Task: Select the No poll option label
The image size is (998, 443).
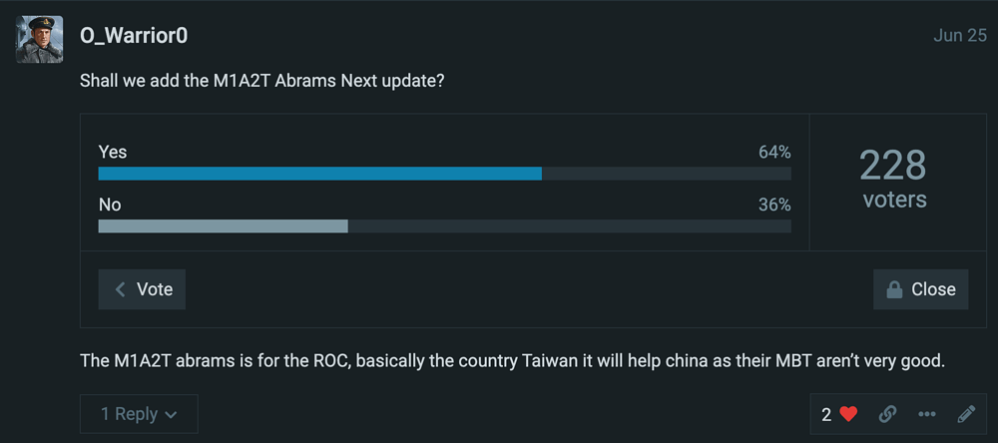Action: click(x=110, y=205)
